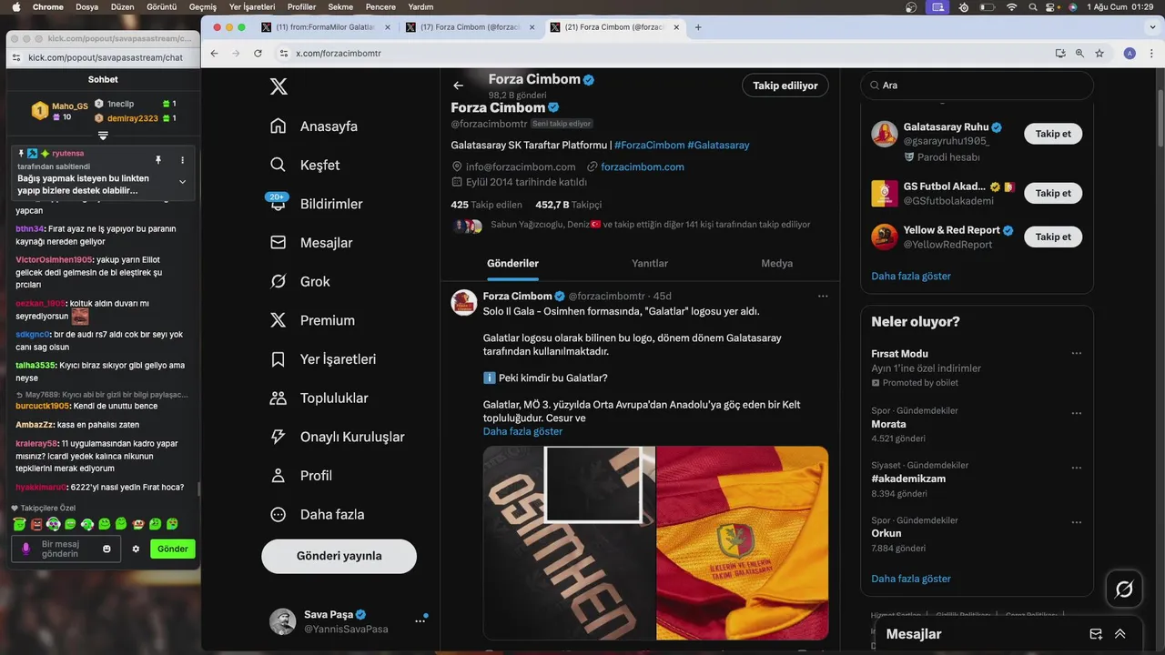This screenshot has height=655, width=1165.
Task: Open Galatasaray crest jersey image
Action: coord(742,542)
